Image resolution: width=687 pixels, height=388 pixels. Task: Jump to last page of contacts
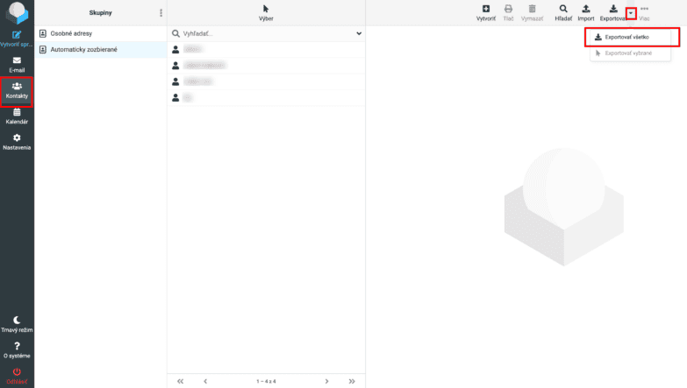(351, 381)
